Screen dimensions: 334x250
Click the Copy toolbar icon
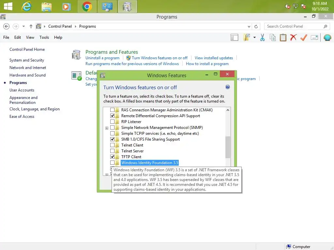[x=273, y=37]
